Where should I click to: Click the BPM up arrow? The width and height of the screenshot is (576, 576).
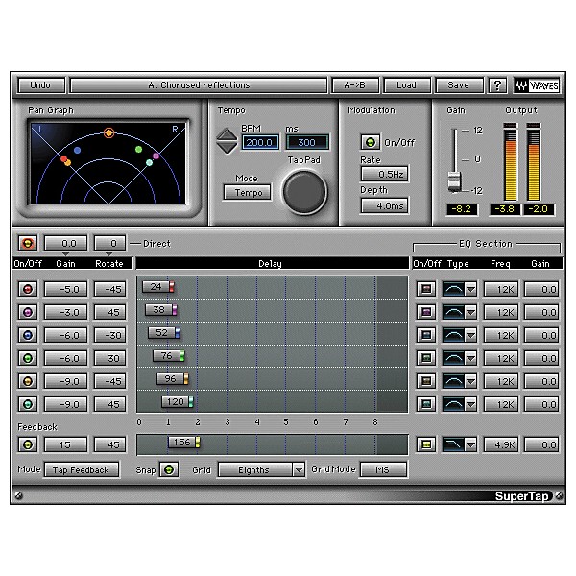tap(227, 134)
